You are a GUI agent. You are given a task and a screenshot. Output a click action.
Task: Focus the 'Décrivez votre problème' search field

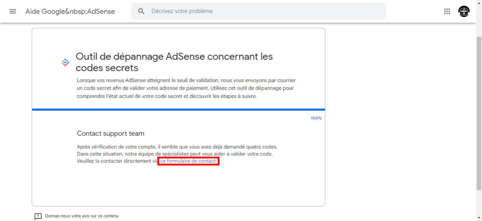pos(258,11)
